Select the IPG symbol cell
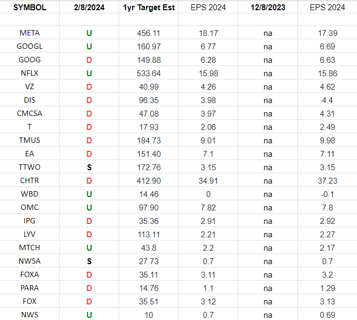 [30, 221]
